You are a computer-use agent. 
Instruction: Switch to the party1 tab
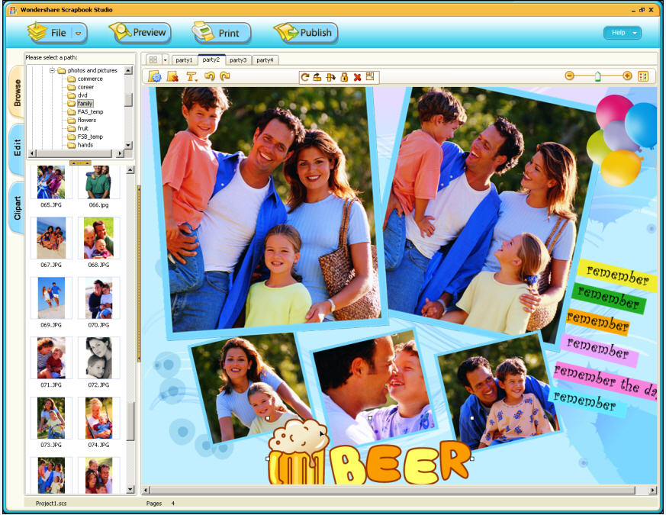pyautogui.click(x=185, y=60)
